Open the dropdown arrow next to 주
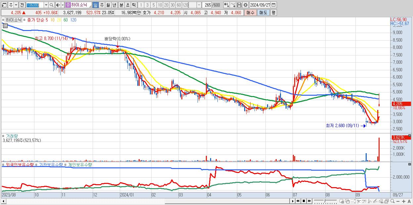 (16, 5)
